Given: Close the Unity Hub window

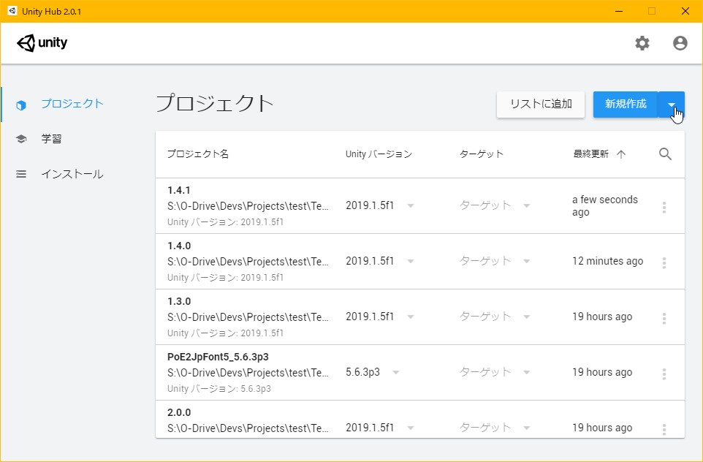Looking at the screenshot, I should point(685,11).
